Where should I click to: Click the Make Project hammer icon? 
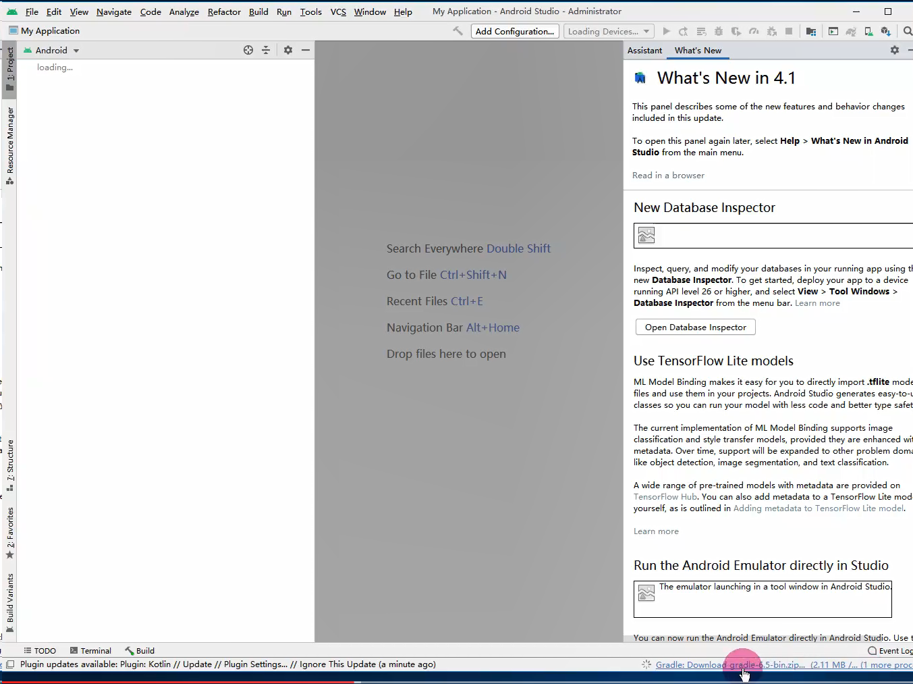458,31
